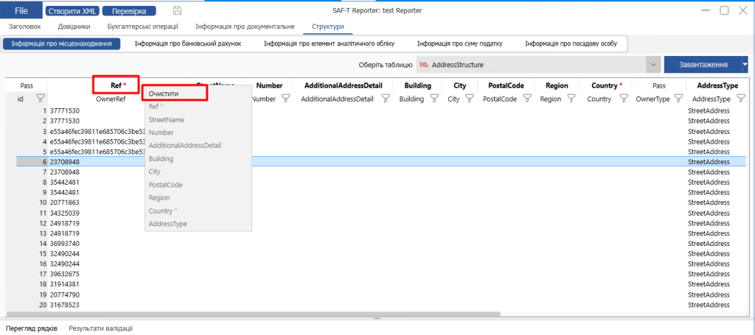Select Region in the popup menu
This screenshot has height=335, width=755.
click(159, 197)
